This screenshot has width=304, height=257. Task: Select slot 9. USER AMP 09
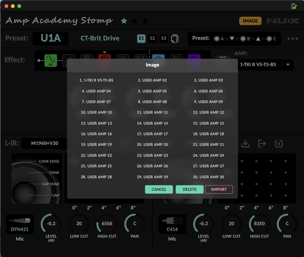[209, 102]
